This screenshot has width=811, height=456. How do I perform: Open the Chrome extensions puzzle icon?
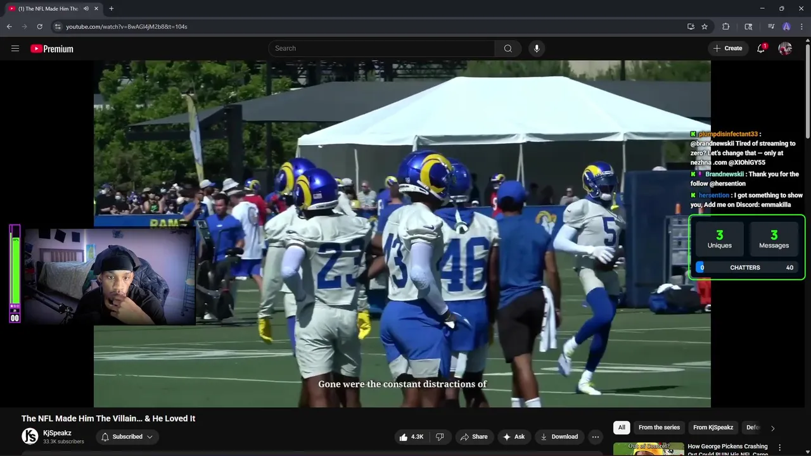coord(726,27)
